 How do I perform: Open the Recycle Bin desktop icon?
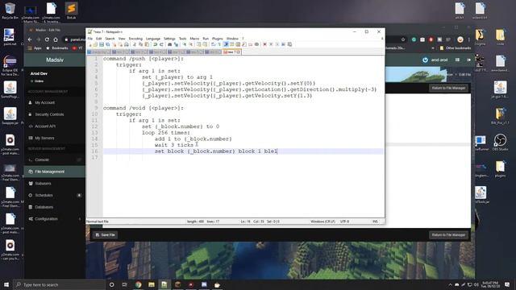coord(10,10)
